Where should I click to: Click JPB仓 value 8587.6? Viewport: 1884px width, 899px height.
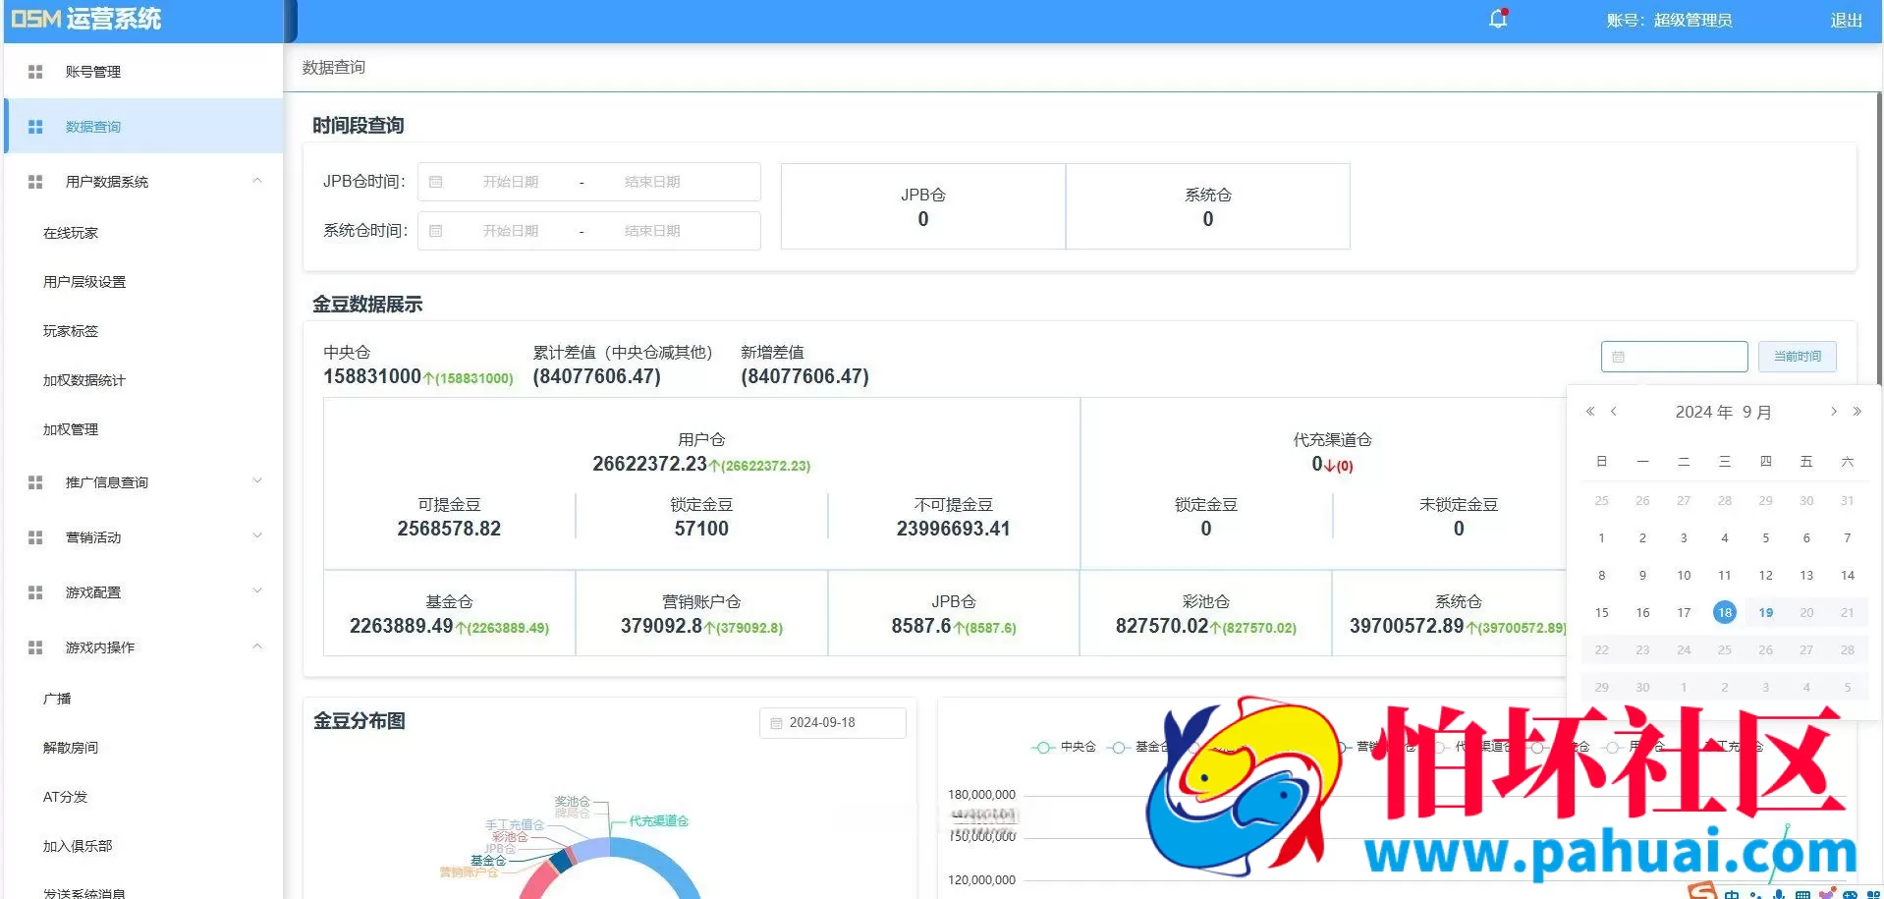coord(920,626)
